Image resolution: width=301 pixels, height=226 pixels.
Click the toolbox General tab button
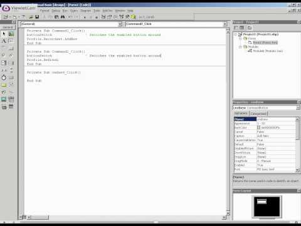(8, 28)
